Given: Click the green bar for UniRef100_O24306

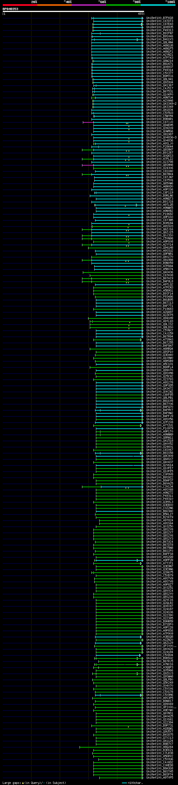Looking at the screenshot, I should [x=118, y=168].
